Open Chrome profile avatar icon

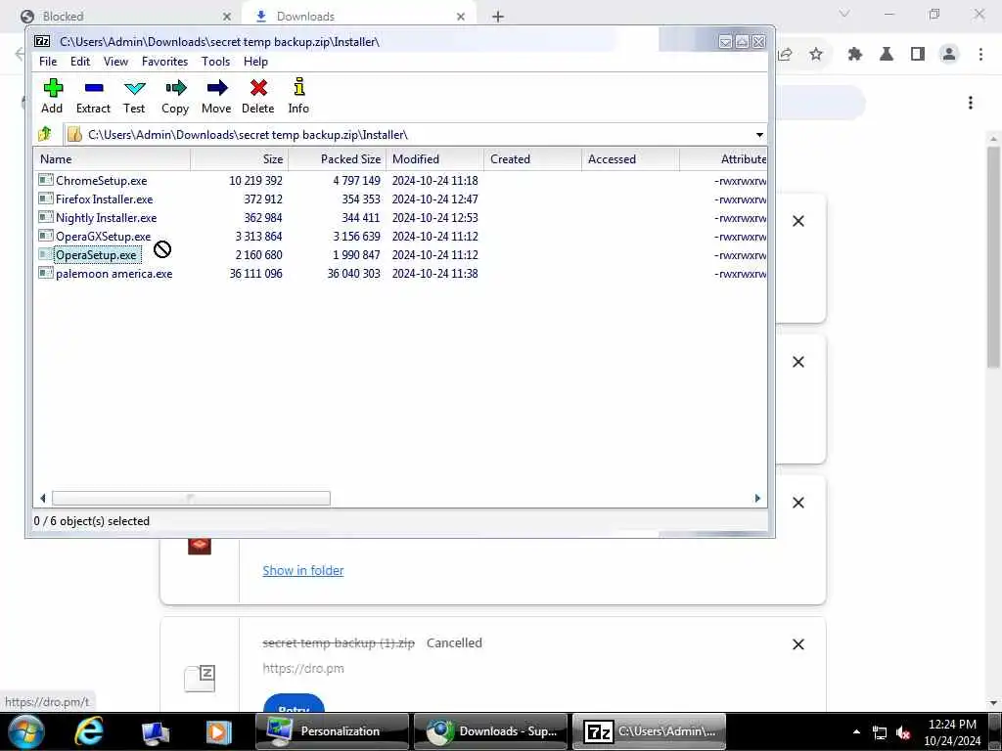tap(949, 55)
